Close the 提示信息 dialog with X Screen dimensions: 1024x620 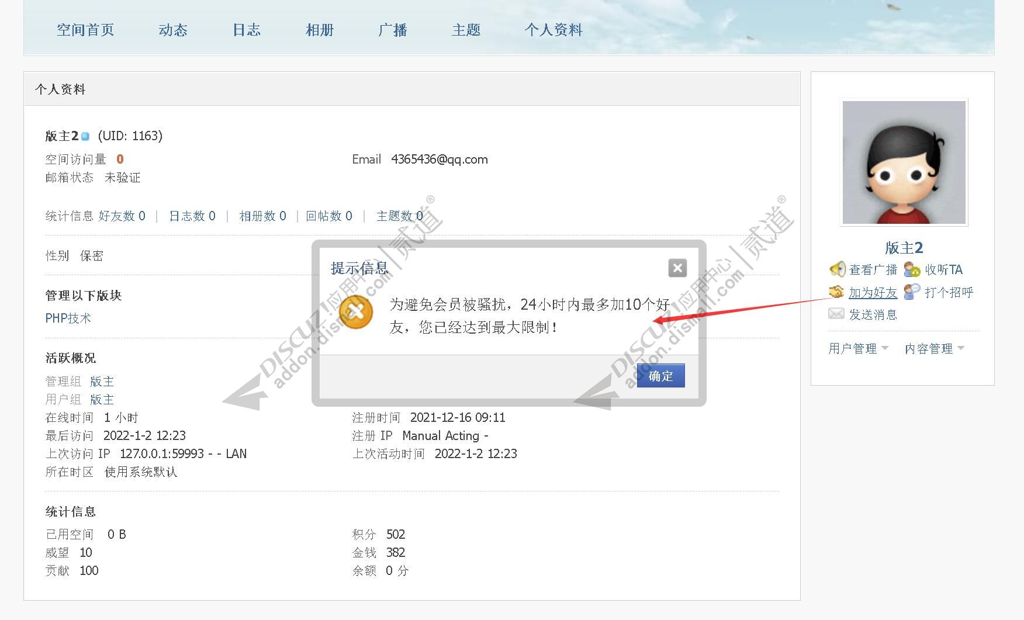pyautogui.click(x=677, y=268)
